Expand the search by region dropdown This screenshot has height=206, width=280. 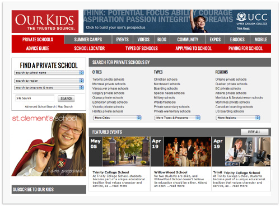tap(49, 81)
